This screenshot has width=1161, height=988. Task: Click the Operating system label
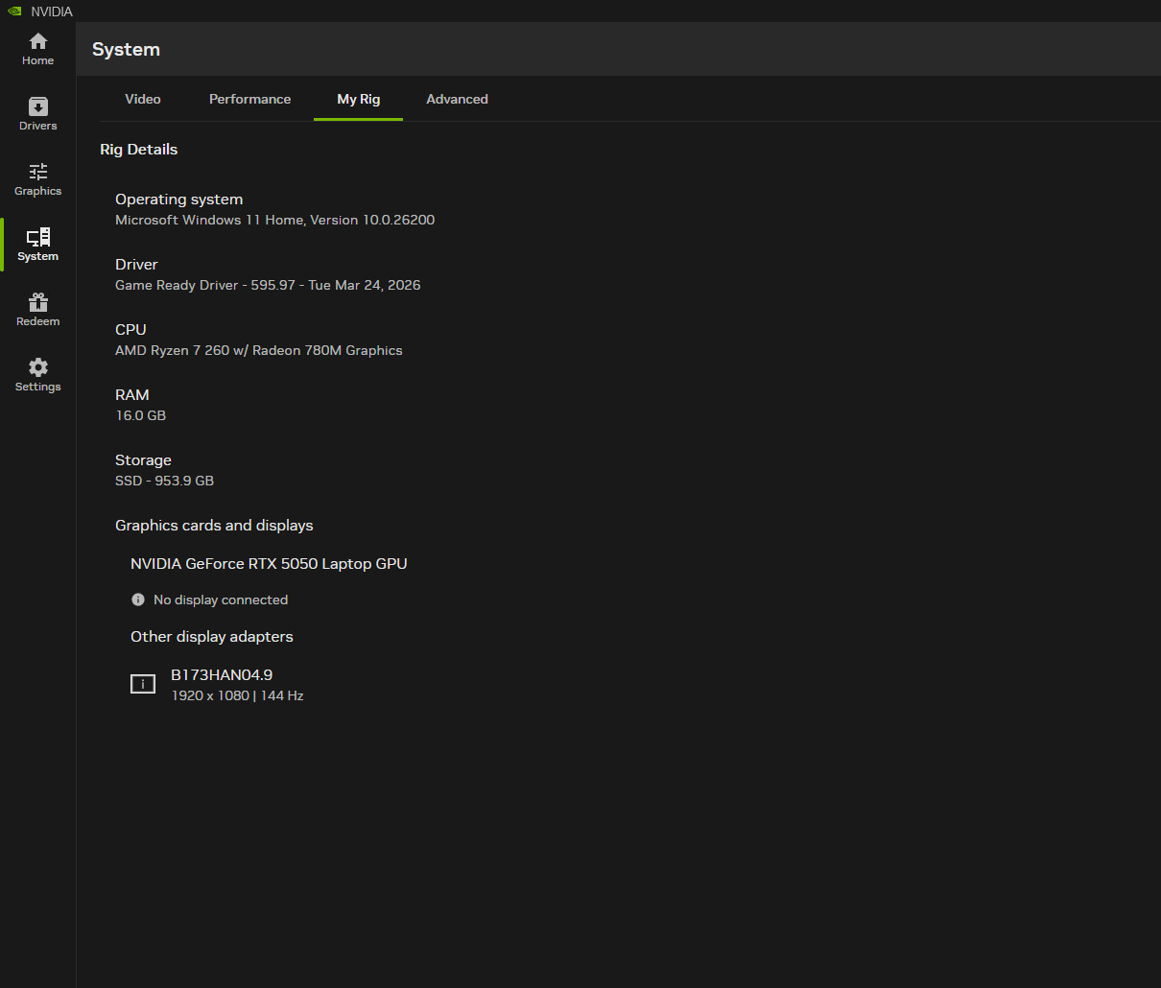[x=179, y=200]
